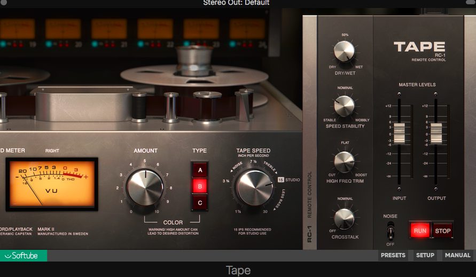Click the Output master level fader

click(436, 133)
